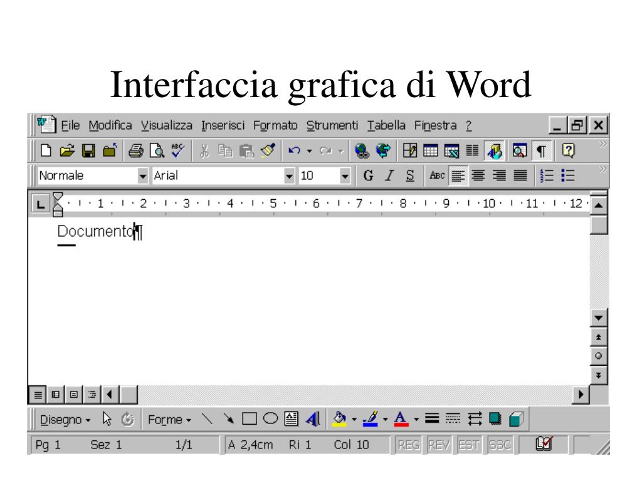Switch to Outline view button
This screenshot has height=481, width=642.
pos(92,395)
